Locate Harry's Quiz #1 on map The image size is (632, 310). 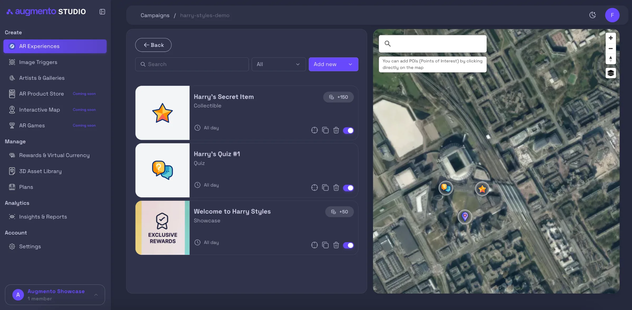coord(314,188)
